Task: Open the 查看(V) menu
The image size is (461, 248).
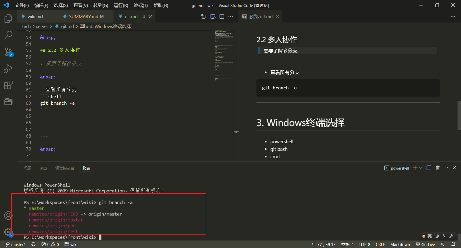Action: point(81,5)
